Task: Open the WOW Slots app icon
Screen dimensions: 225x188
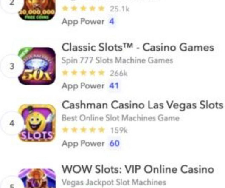Action: tap(37, 178)
